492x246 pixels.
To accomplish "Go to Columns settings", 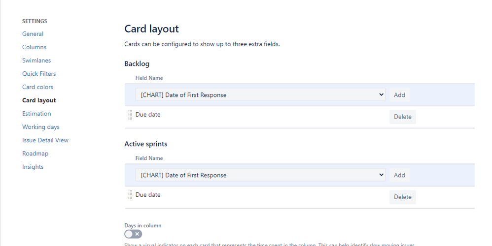I will coord(34,47).
